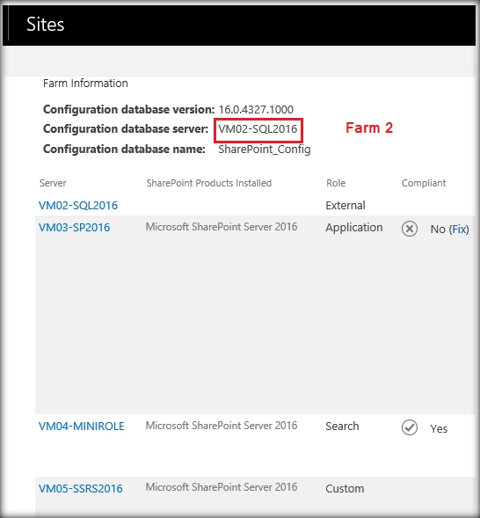Open the VM05-SSRS2016 server link
Image resolution: width=480 pixels, height=518 pixels.
pos(81,488)
